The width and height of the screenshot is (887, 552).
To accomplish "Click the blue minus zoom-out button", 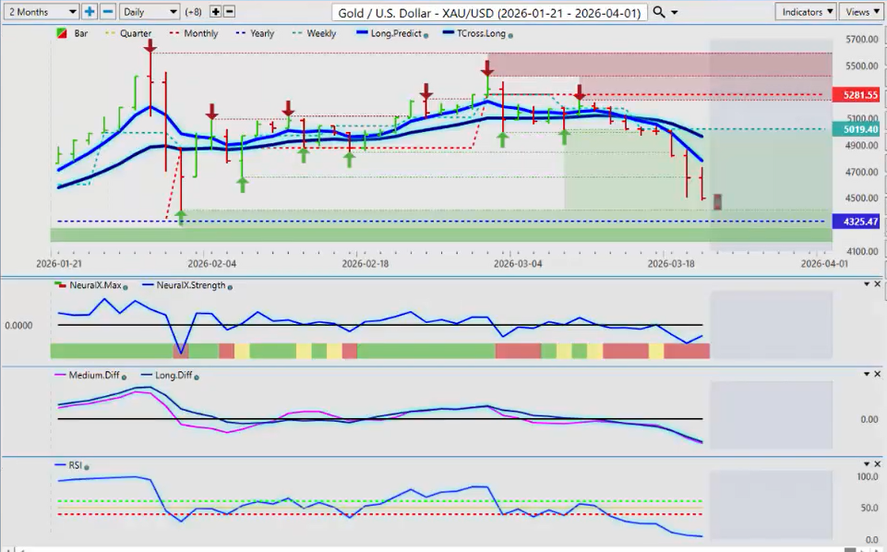I will (x=107, y=12).
